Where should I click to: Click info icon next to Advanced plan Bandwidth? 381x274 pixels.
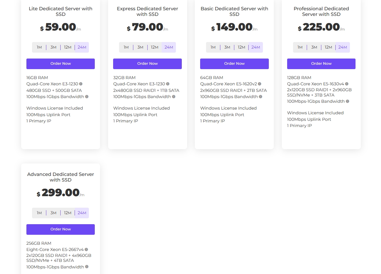(x=87, y=267)
